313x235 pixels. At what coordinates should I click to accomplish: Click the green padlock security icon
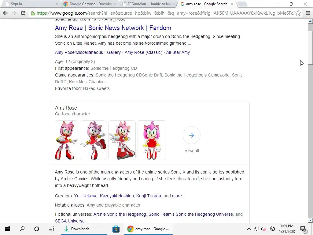(33, 13)
